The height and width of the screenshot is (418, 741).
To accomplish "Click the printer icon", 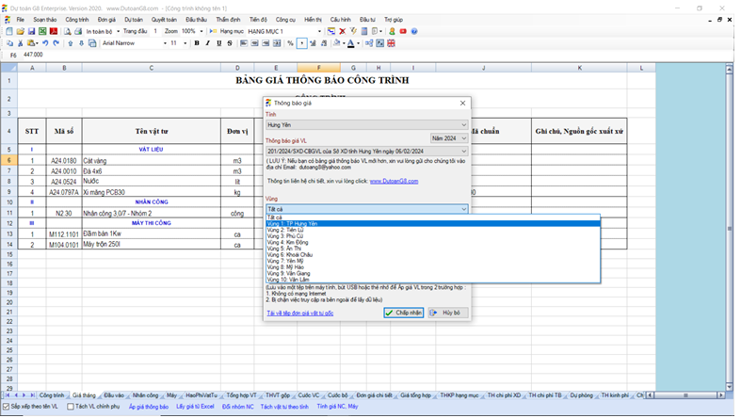I will pos(78,31).
